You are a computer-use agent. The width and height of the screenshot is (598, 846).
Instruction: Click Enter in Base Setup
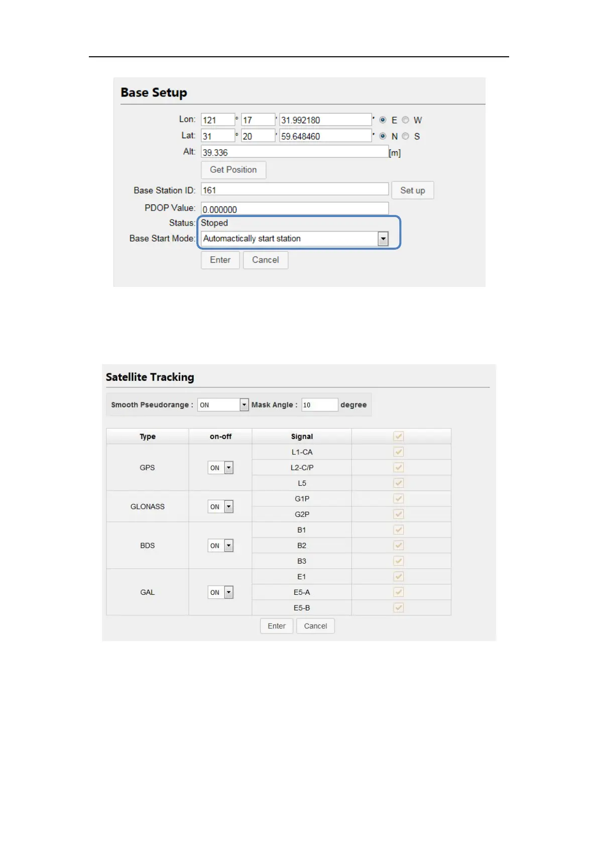(220, 260)
